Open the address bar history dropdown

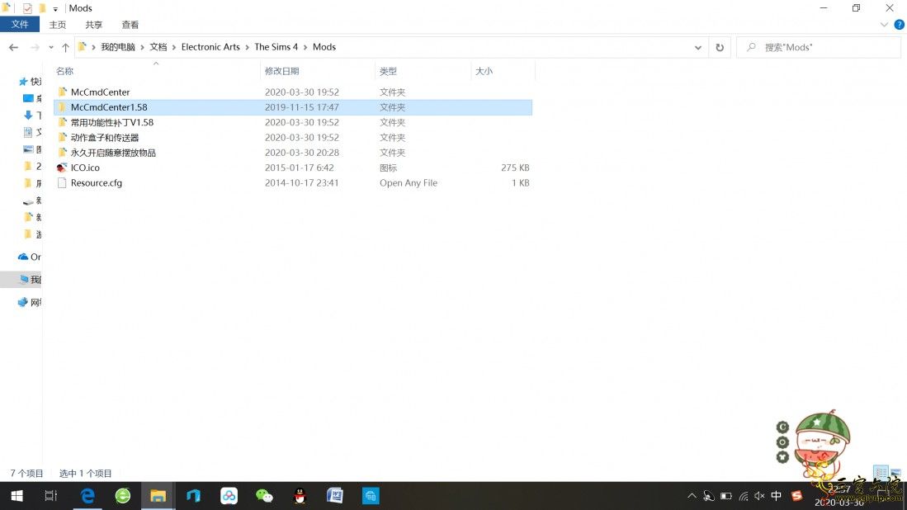pos(698,47)
